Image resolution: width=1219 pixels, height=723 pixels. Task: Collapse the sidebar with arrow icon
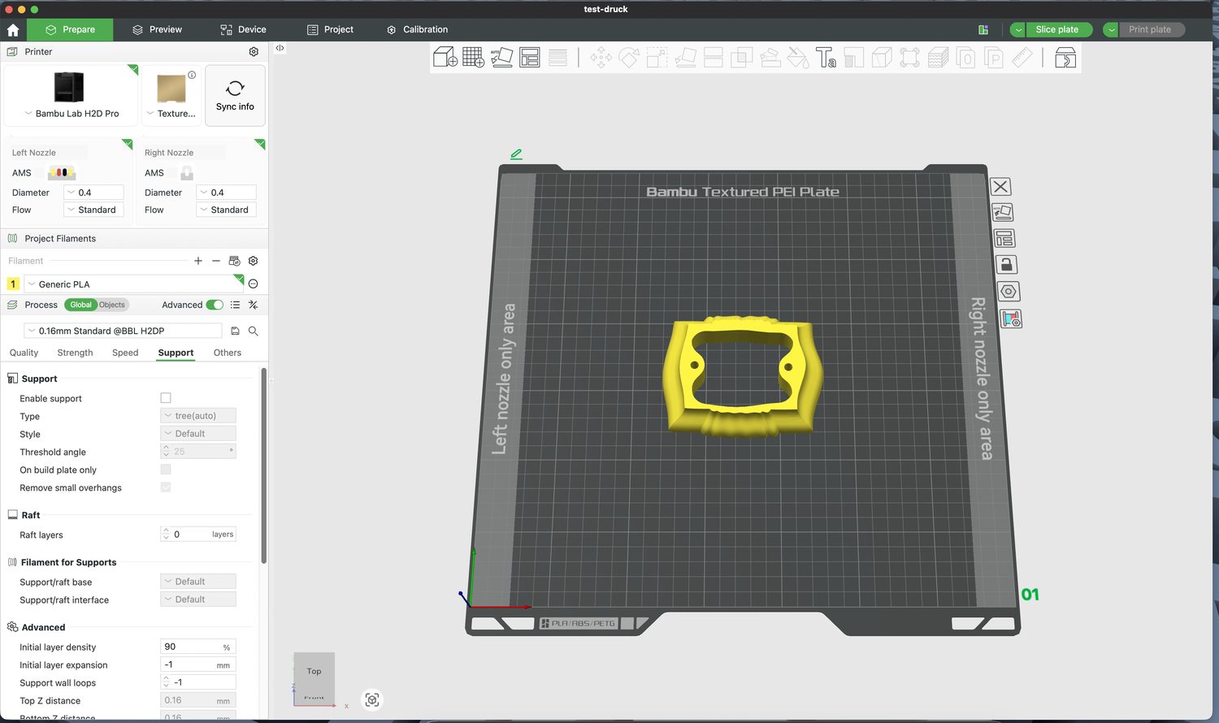pos(280,48)
